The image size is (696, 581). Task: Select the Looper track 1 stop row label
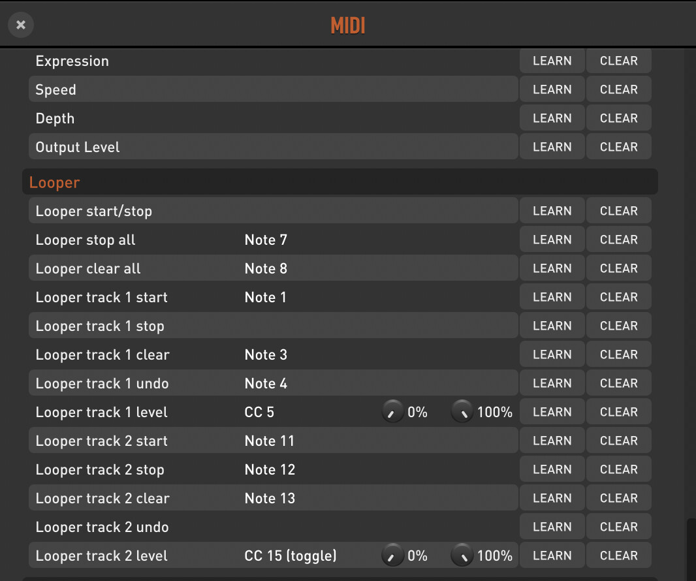(x=100, y=326)
